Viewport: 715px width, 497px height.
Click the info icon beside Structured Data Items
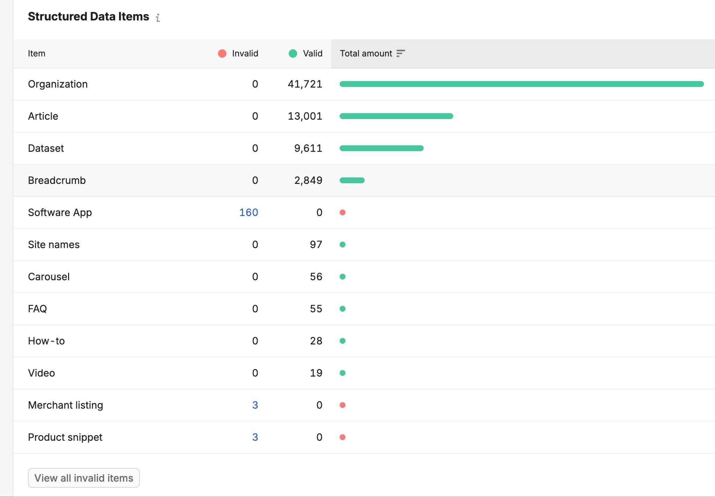pyautogui.click(x=158, y=17)
